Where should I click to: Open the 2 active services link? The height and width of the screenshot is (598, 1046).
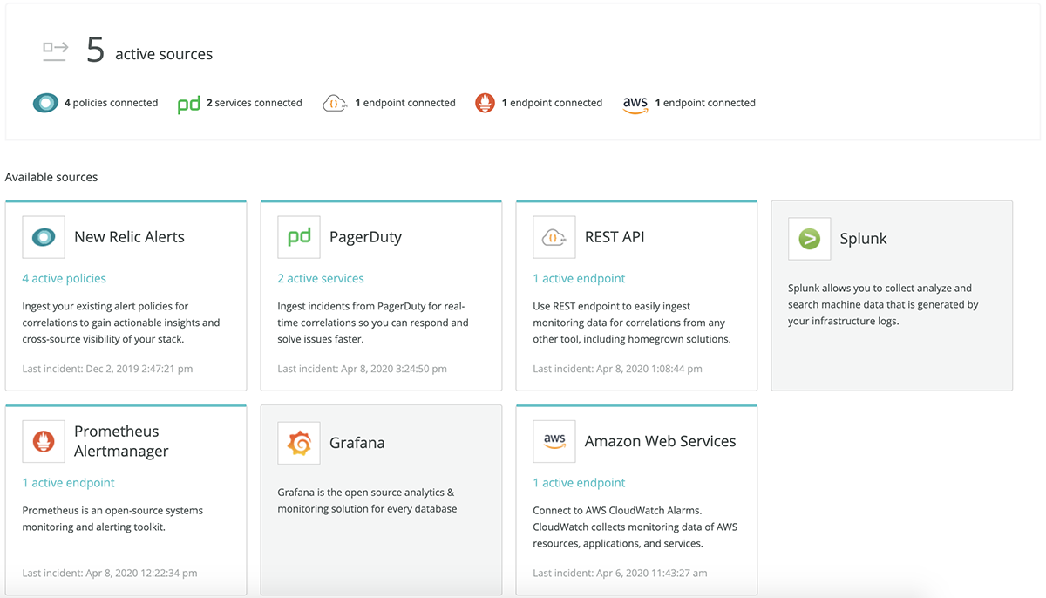point(321,279)
